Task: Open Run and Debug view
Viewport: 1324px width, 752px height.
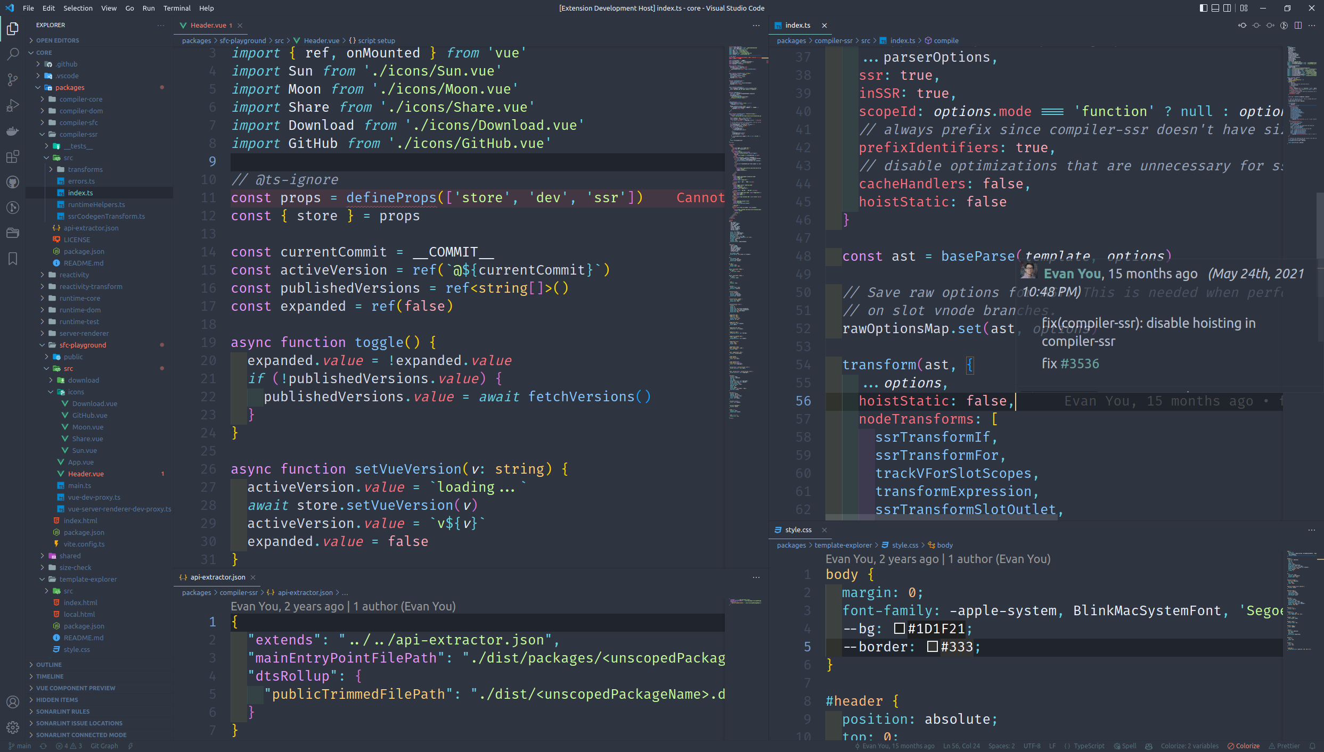Action: pyautogui.click(x=13, y=105)
